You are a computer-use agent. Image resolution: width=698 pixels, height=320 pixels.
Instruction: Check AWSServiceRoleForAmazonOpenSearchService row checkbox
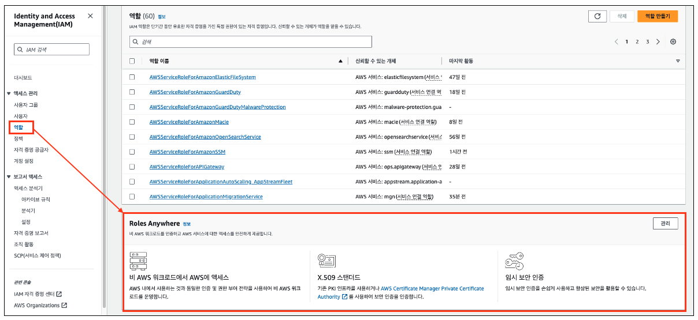pos(132,137)
